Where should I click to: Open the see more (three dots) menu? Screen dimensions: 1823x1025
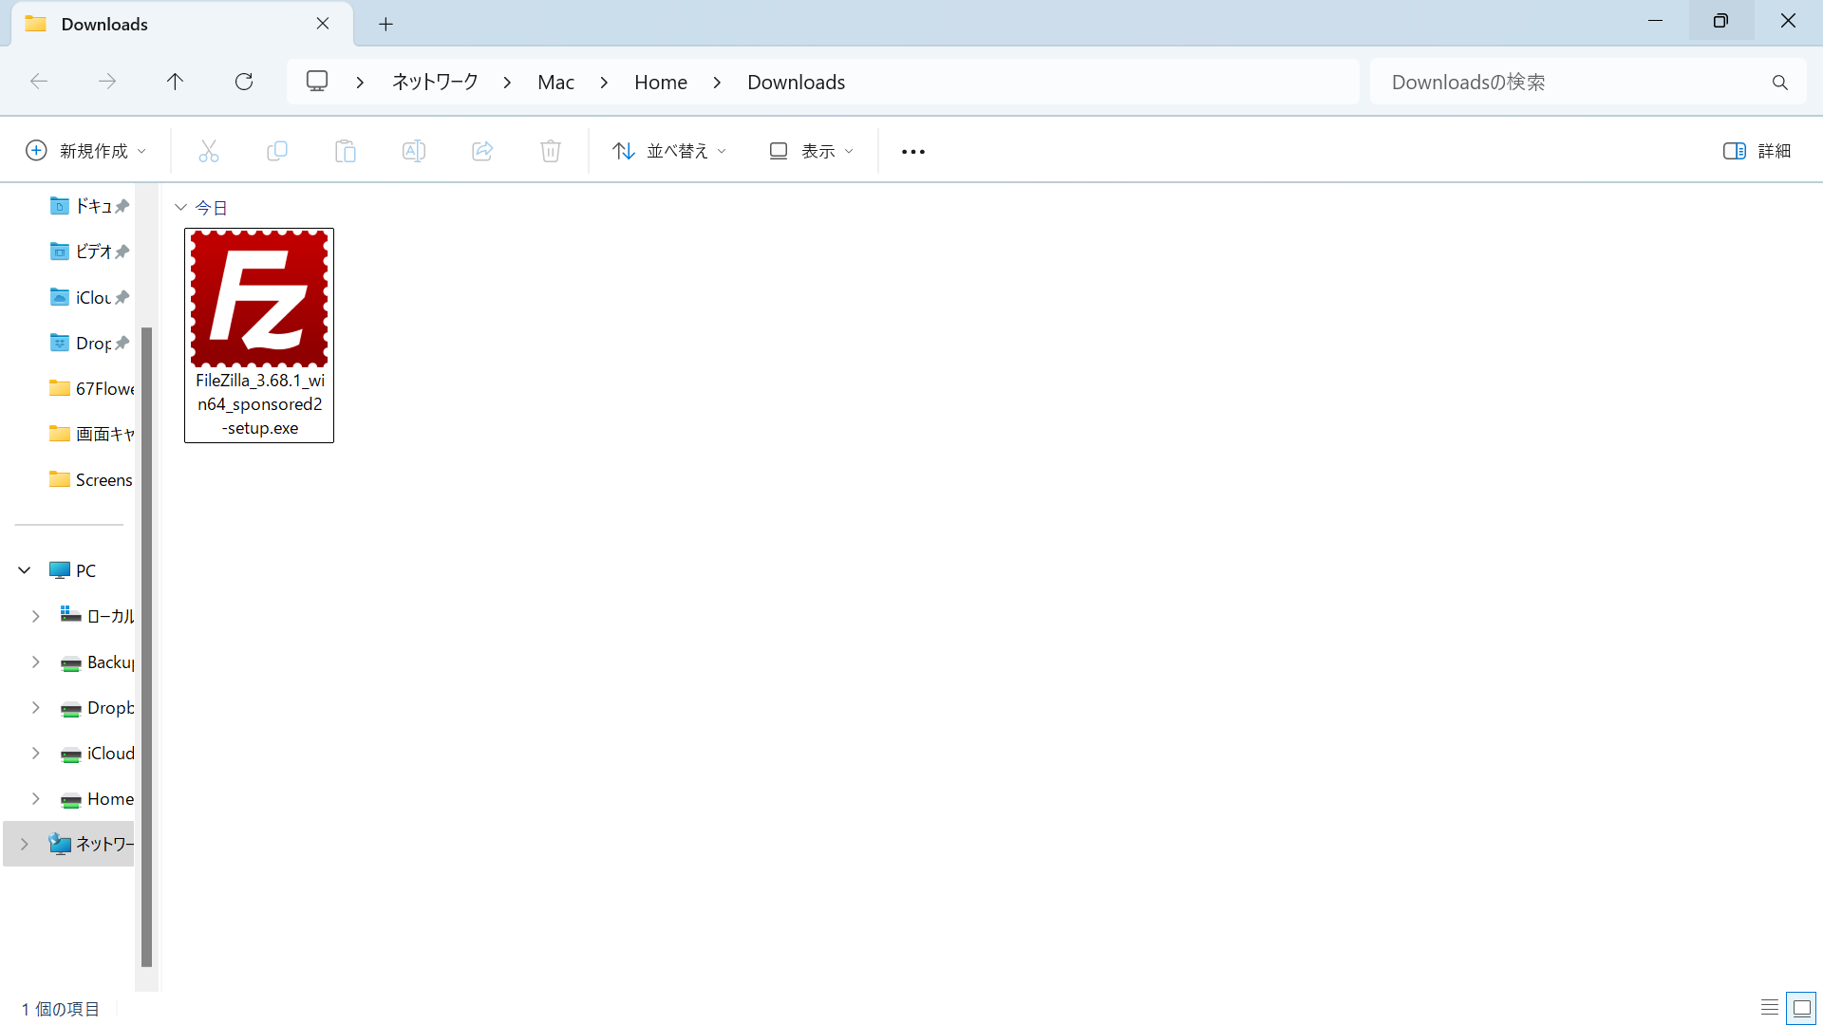pyautogui.click(x=912, y=151)
